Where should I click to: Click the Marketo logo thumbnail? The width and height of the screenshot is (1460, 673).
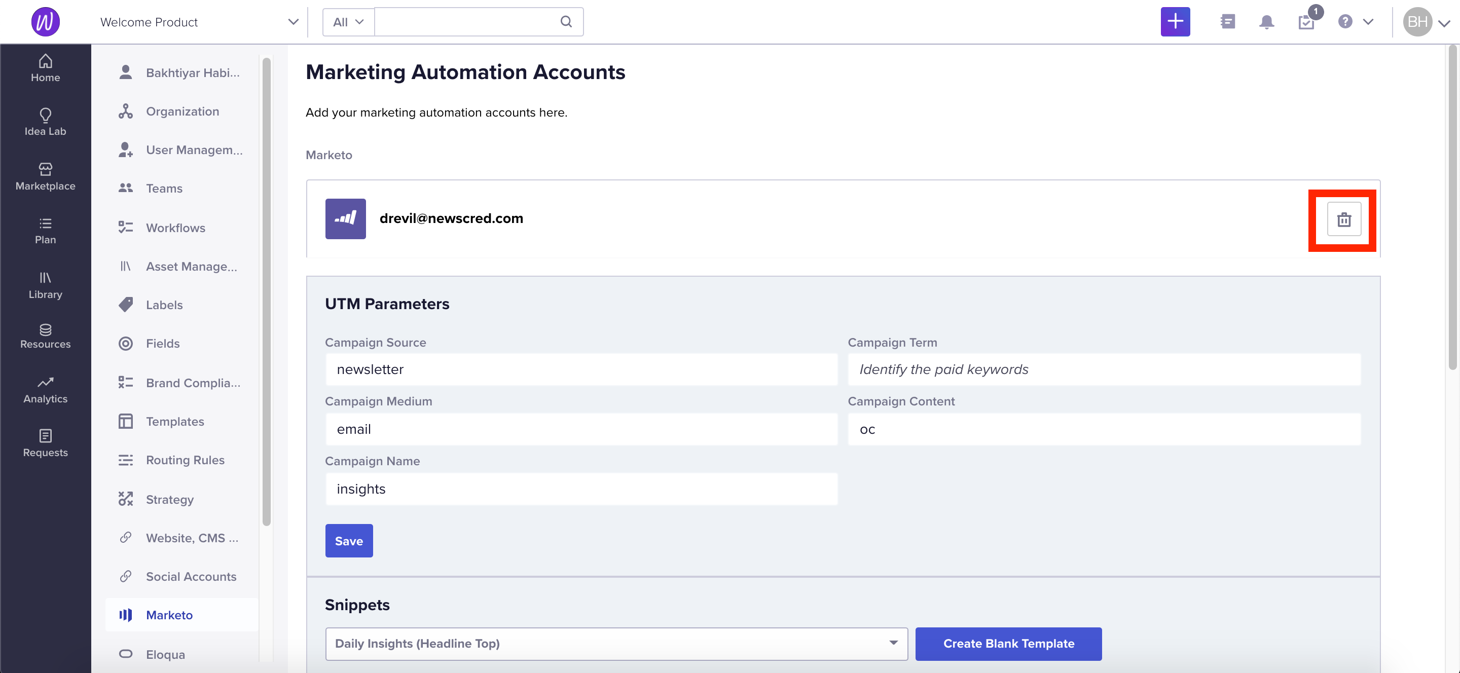click(x=345, y=218)
